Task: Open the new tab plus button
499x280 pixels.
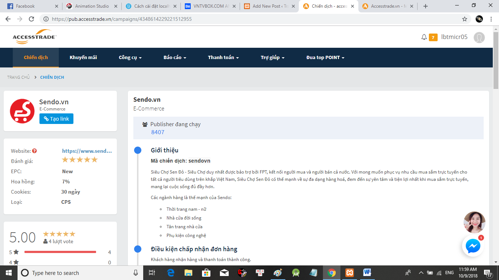Action: click(425, 6)
